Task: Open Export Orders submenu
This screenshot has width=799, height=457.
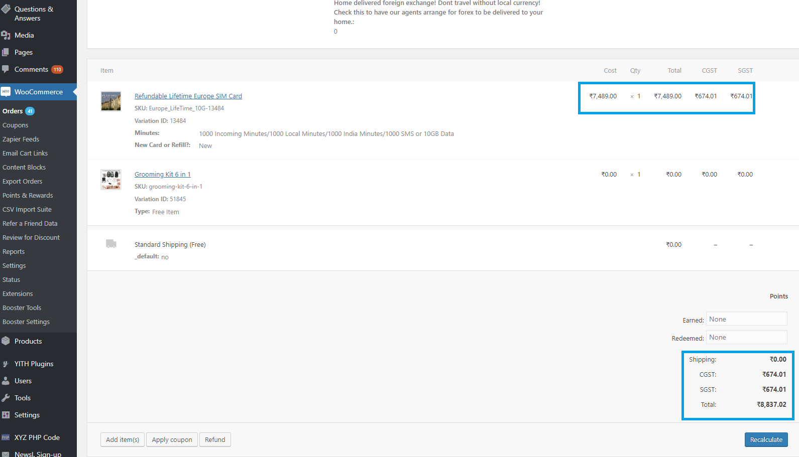Action: click(23, 182)
